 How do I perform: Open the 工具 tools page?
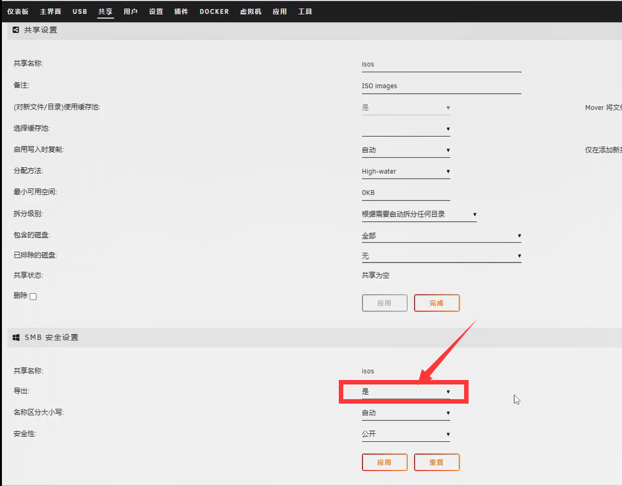305,11
